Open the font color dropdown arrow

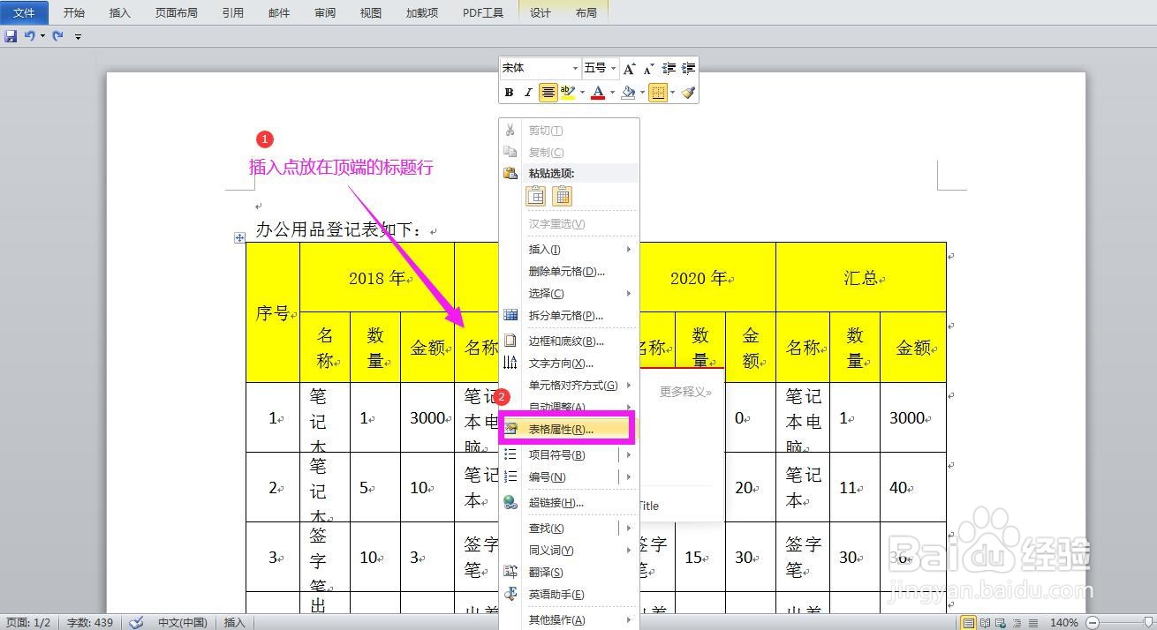click(x=611, y=92)
